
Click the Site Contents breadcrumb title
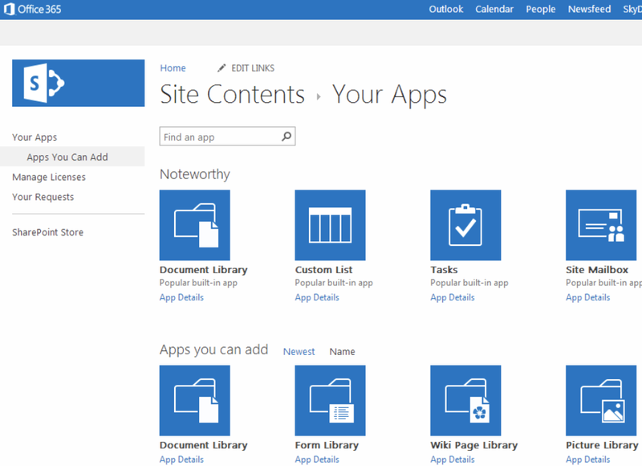coord(232,94)
